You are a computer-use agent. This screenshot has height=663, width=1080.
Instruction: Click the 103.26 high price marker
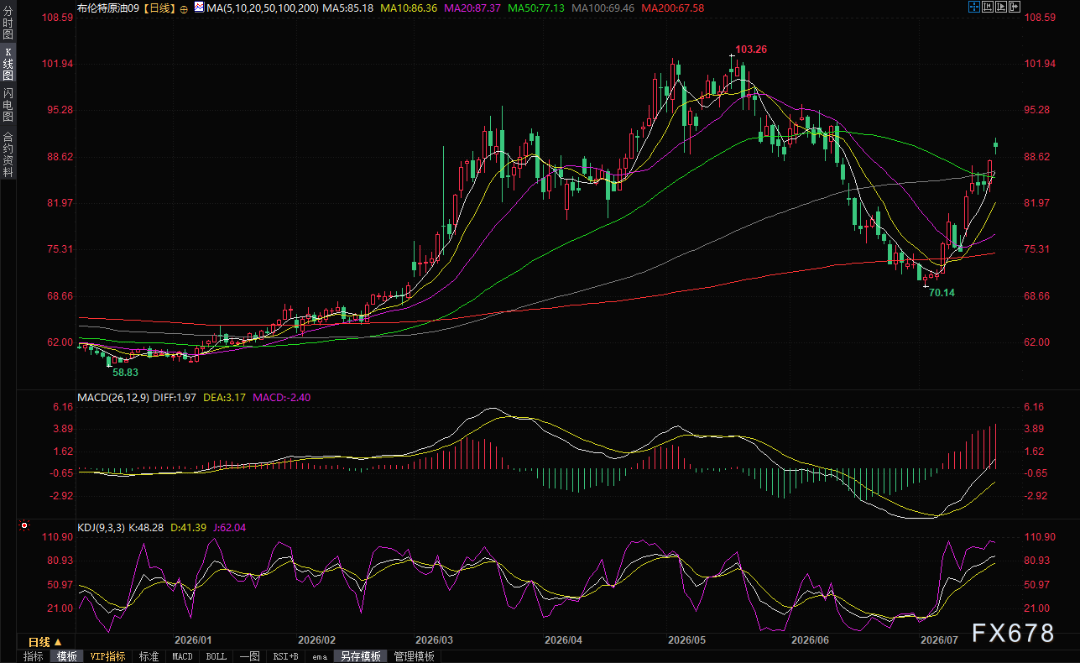point(751,50)
